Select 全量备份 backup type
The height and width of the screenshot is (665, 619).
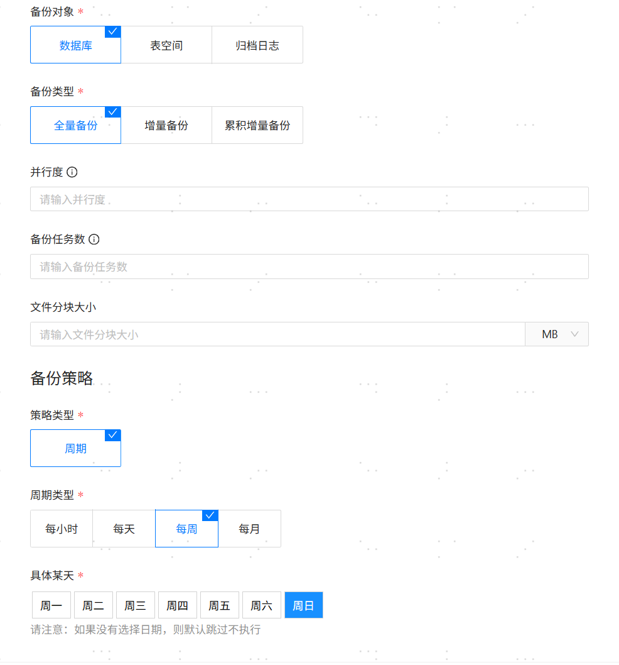(75, 126)
